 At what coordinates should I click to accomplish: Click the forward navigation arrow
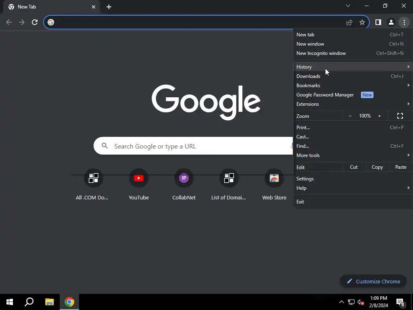(22, 23)
